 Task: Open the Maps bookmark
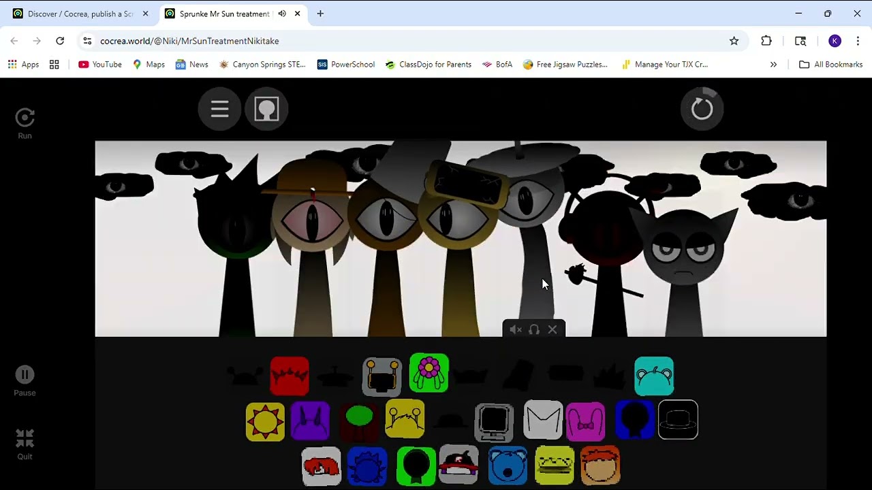point(149,64)
